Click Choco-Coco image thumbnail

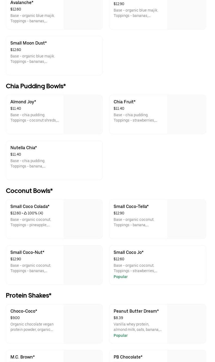coord(83,324)
